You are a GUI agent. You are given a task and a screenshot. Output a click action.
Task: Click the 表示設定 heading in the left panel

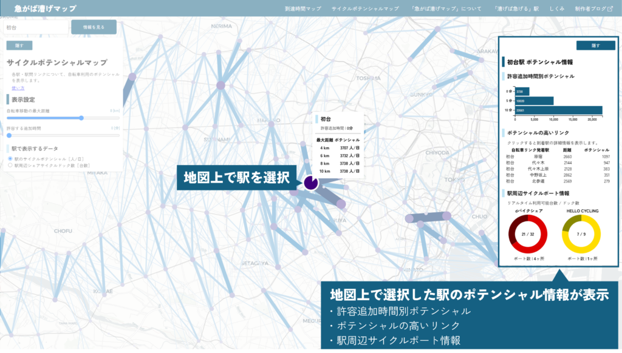23,99
